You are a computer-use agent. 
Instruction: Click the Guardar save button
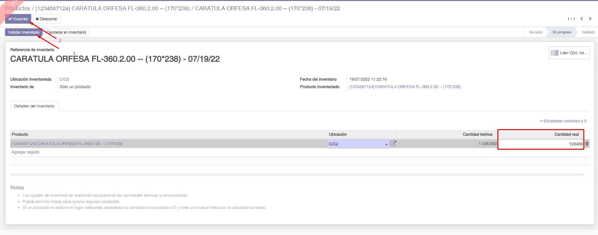click(x=18, y=19)
